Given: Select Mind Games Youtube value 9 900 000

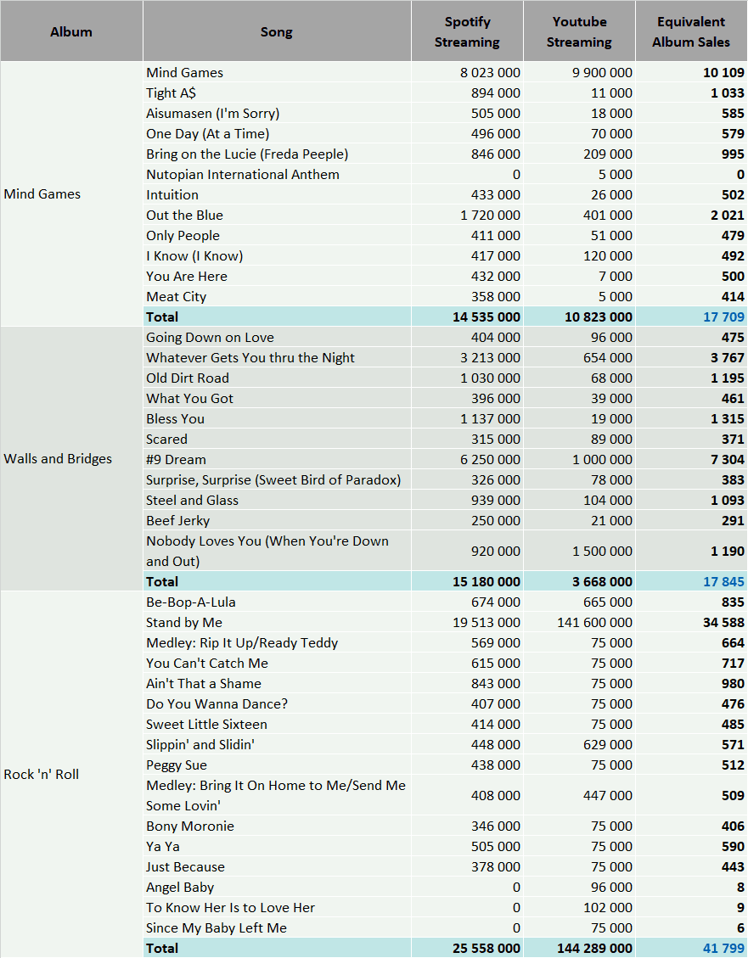Looking at the screenshot, I should 579,72.
